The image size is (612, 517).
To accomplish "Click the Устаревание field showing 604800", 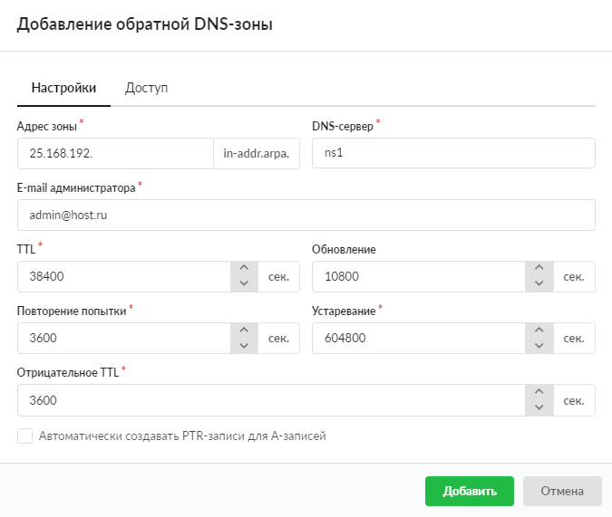I will point(417,339).
